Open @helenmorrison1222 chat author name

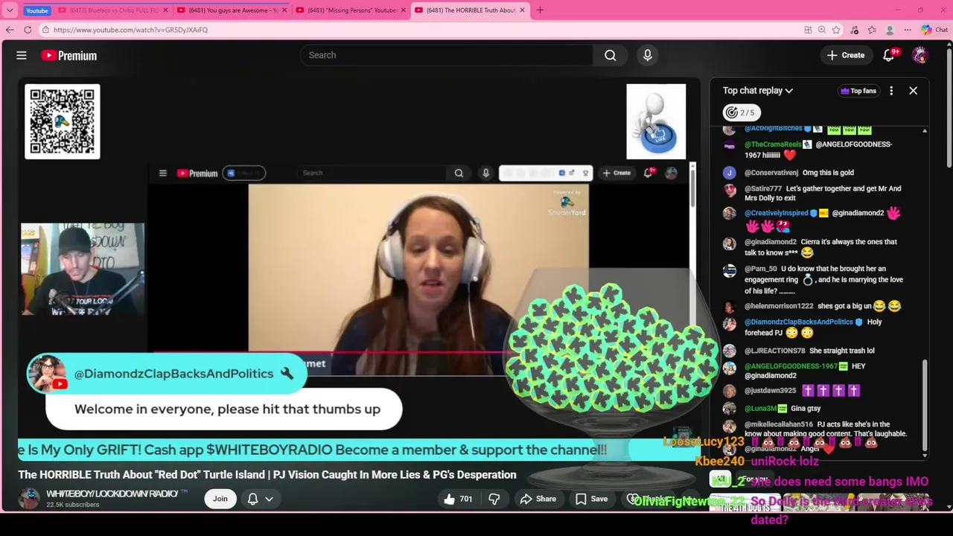point(779,306)
